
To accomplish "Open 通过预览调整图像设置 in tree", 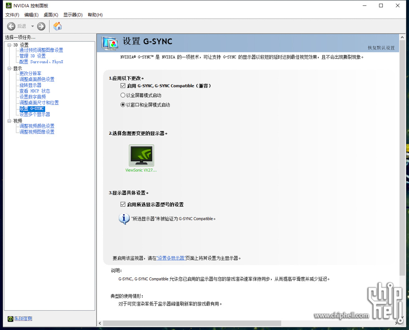I will click(x=41, y=50).
